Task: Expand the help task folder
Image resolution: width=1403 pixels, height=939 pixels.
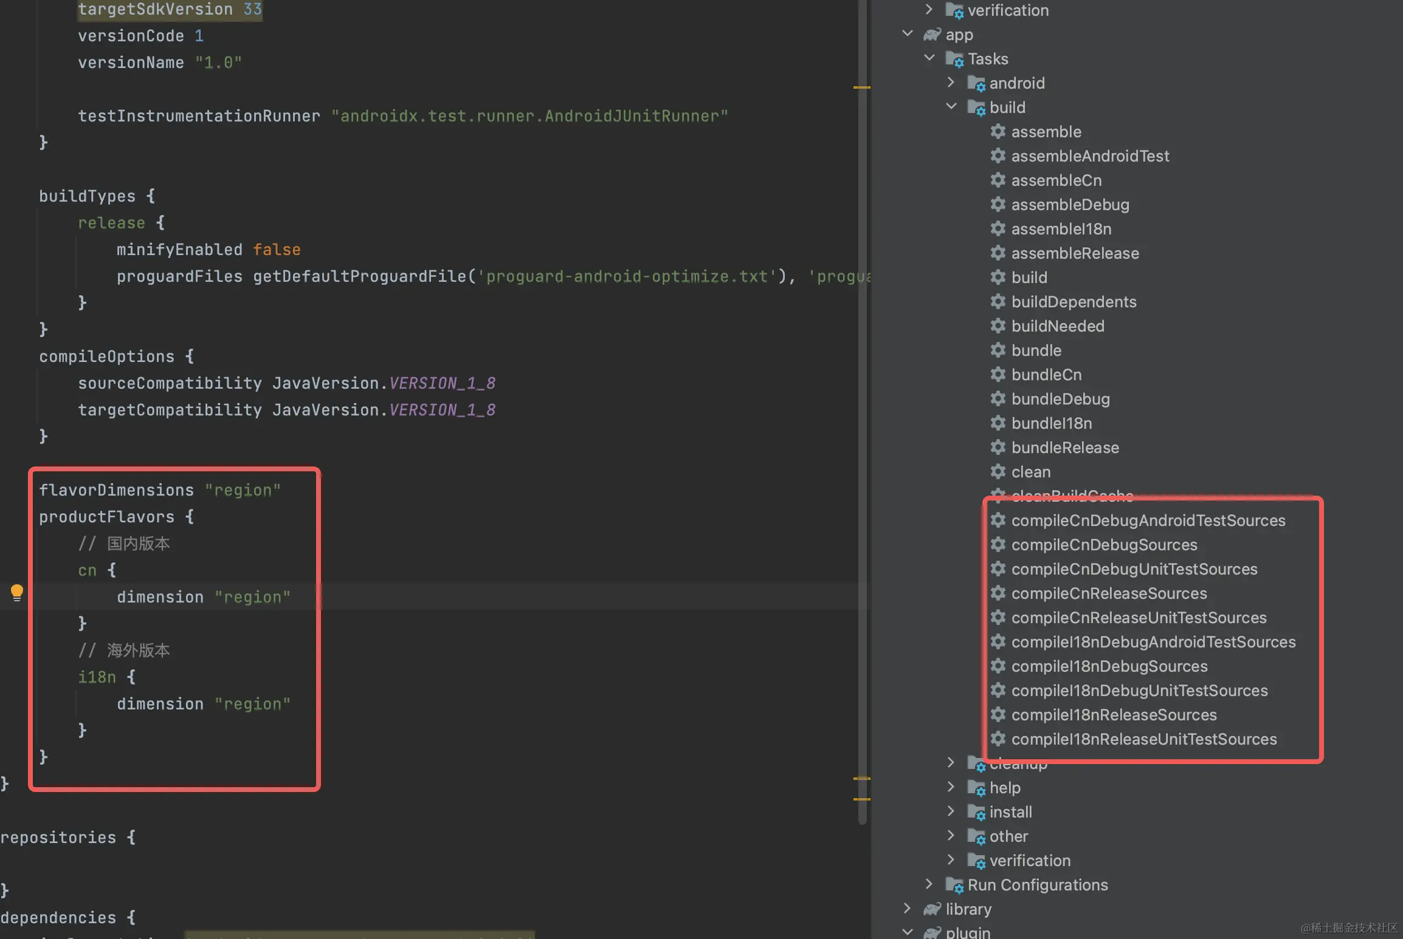Action: pyautogui.click(x=951, y=787)
